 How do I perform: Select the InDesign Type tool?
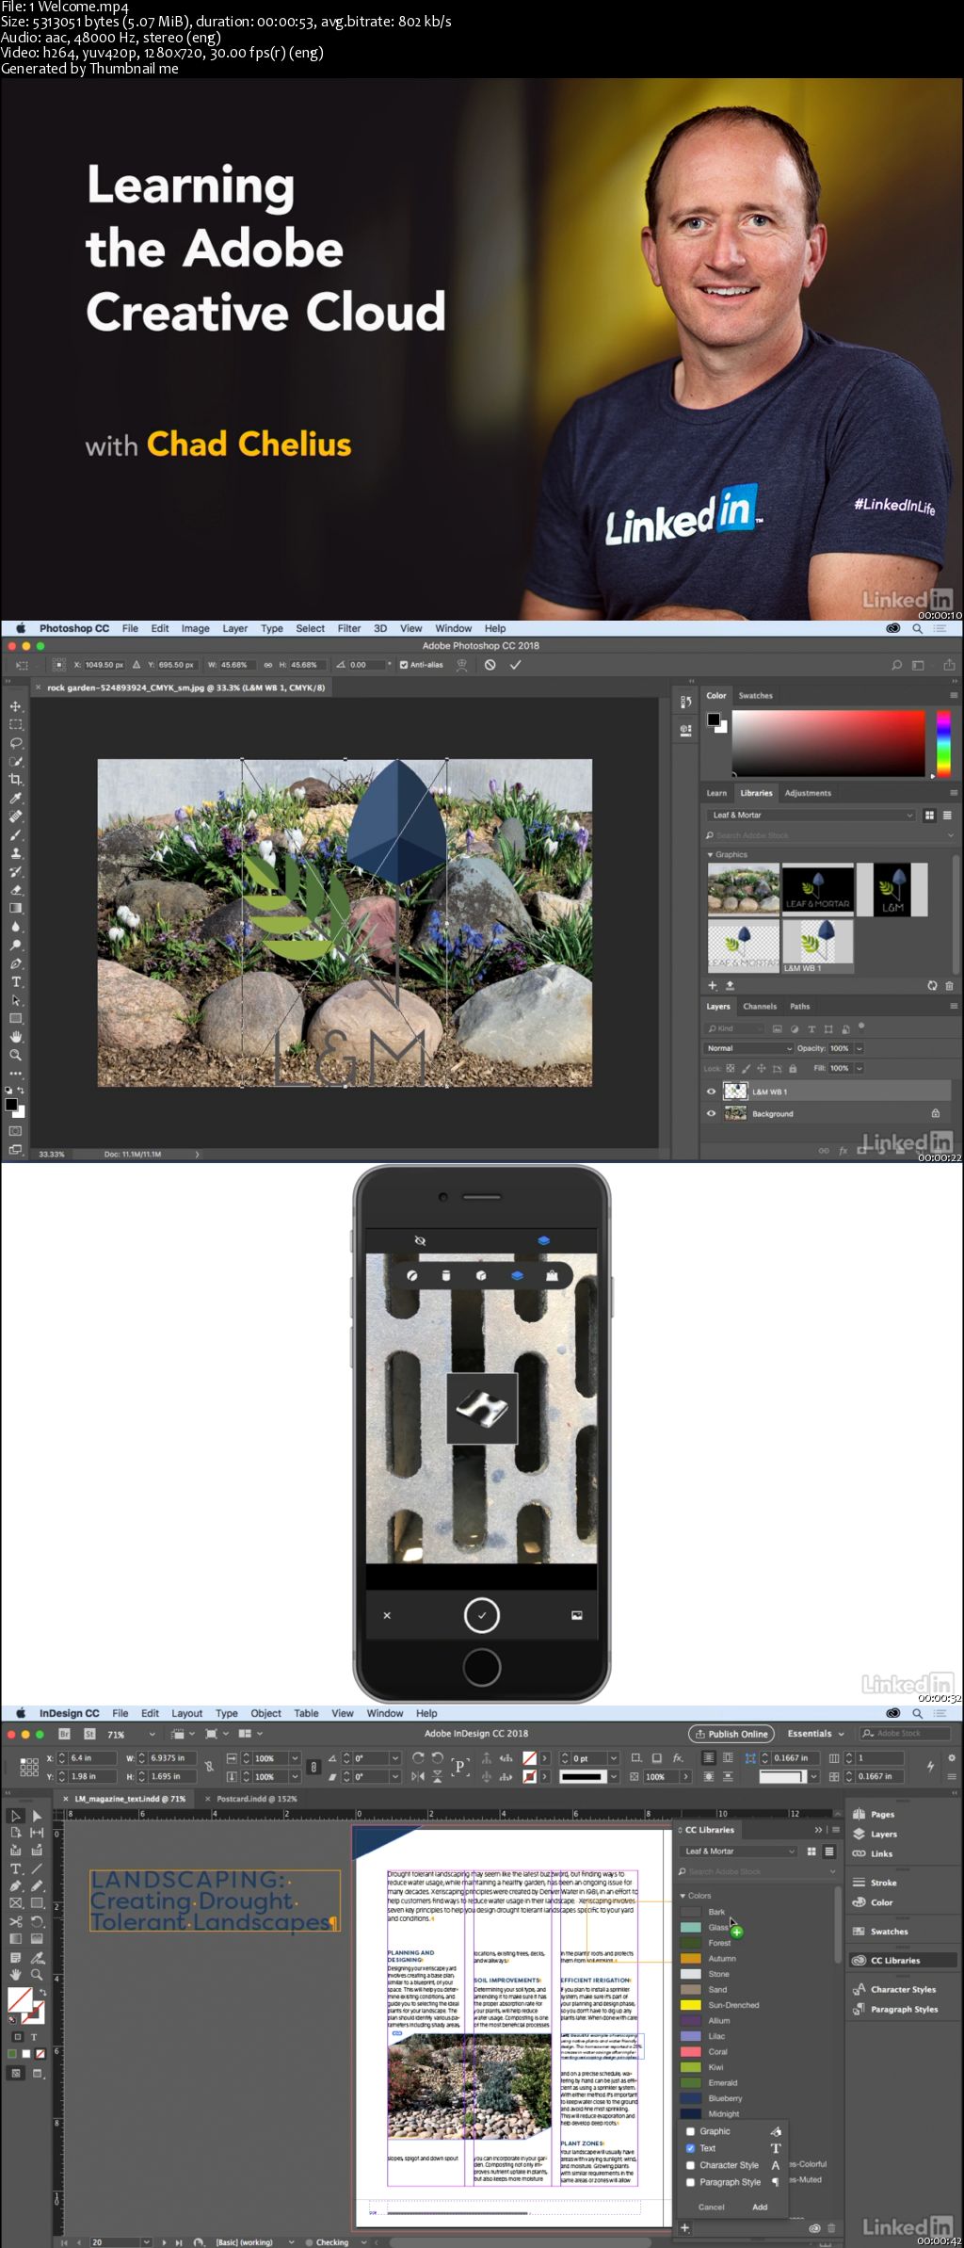click(16, 1868)
